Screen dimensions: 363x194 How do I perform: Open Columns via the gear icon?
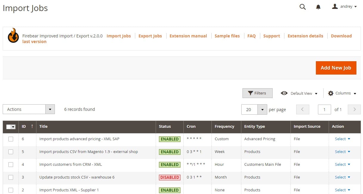(x=331, y=93)
